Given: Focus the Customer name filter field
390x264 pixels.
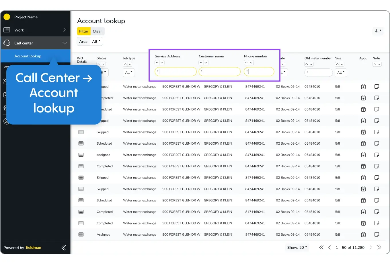Looking at the screenshot, I should [219, 71].
